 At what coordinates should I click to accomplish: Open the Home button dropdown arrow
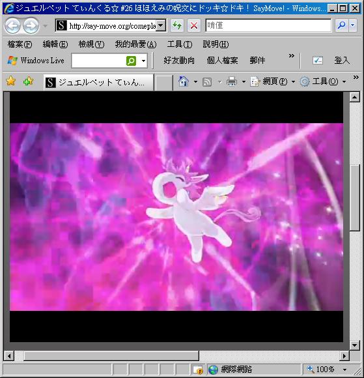[x=195, y=81]
